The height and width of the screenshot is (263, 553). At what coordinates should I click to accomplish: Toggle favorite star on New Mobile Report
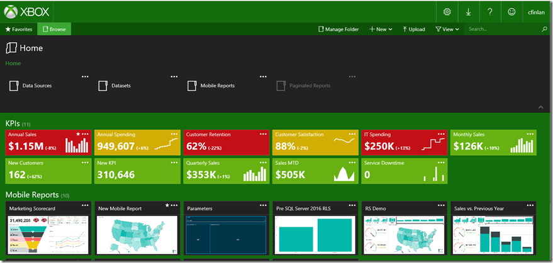pos(167,205)
